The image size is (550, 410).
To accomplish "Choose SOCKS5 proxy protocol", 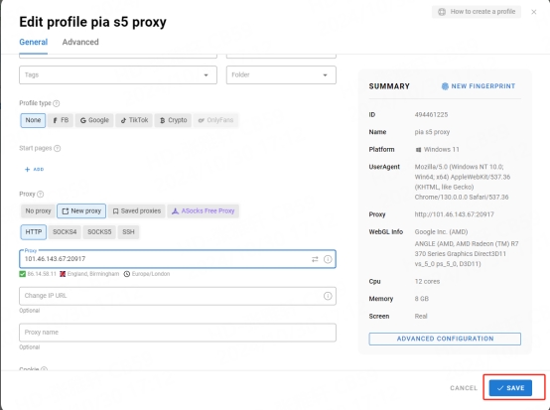I will (x=99, y=232).
